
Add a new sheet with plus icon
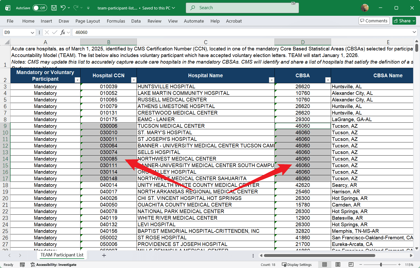(x=104, y=255)
